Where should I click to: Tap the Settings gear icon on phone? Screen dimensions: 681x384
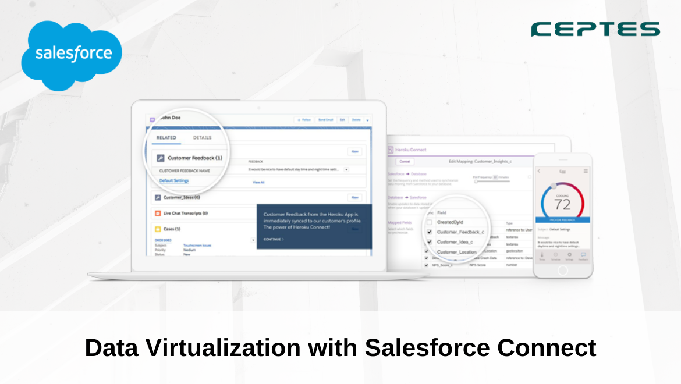[x=569, y=255]
